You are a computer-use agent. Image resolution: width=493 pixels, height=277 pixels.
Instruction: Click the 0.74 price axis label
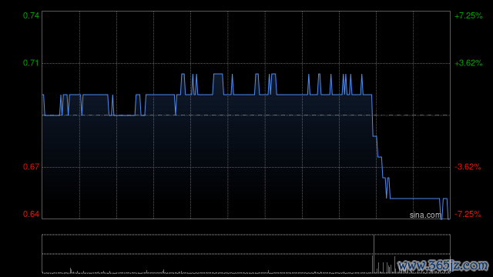coord(31,15)
